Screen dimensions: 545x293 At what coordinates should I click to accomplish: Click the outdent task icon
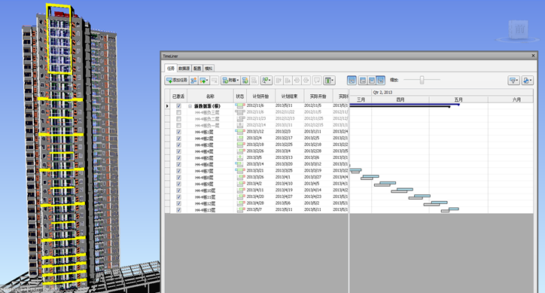[x=306, y=81]
